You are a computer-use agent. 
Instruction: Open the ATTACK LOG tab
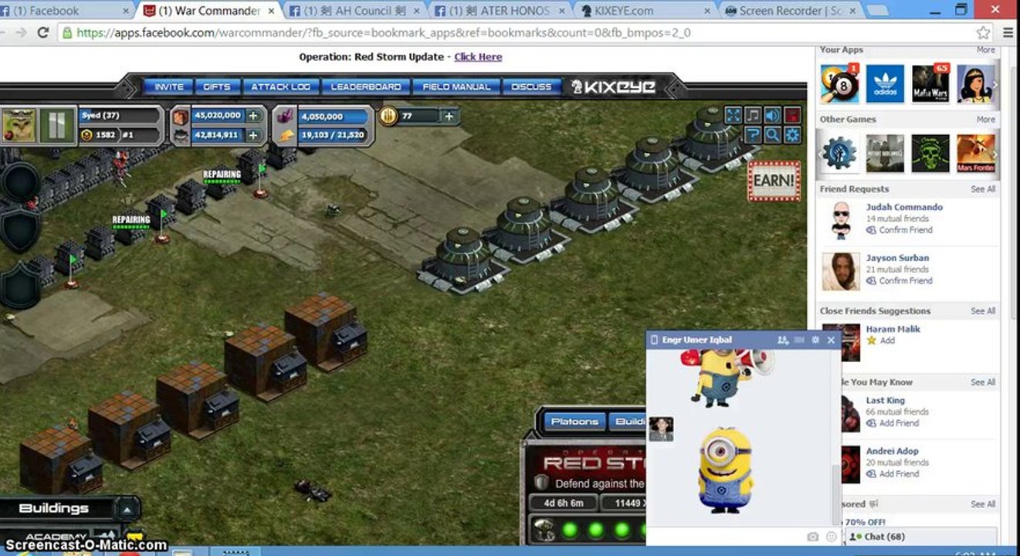tap(280, 87)
